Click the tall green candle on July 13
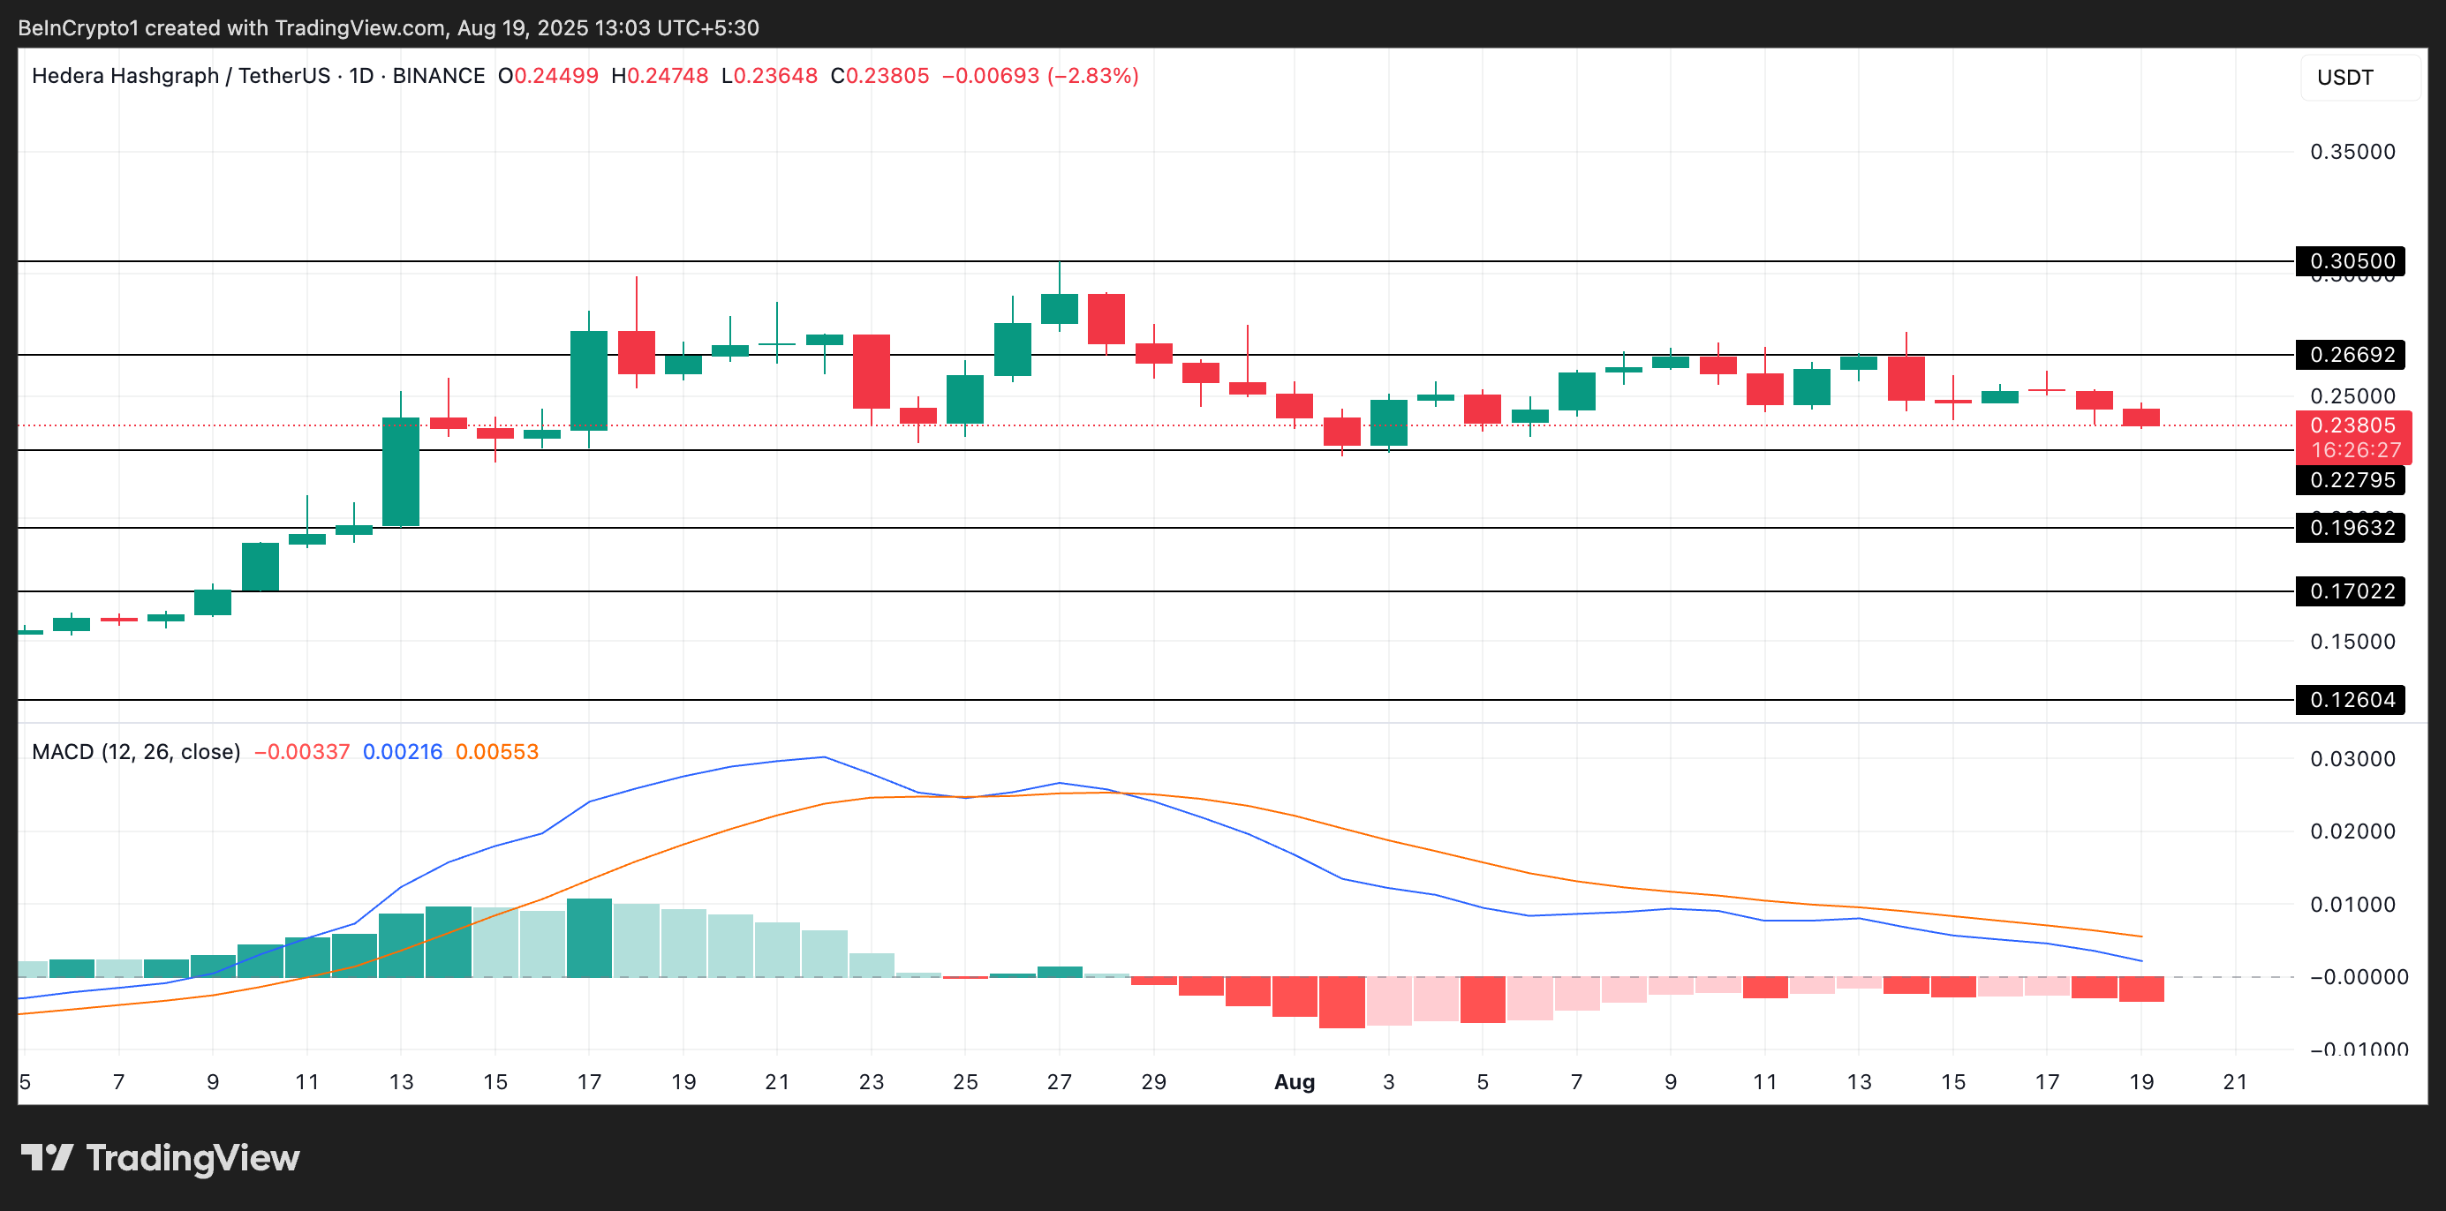2446x1211 pixels. pos(401,471)
